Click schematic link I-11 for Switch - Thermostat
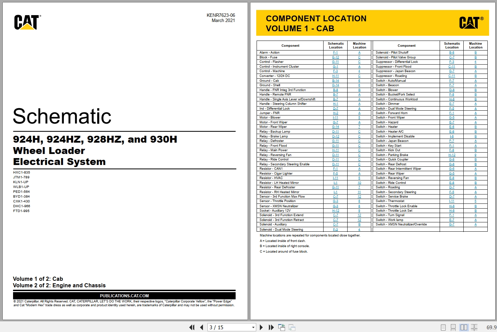This screenshot has height=332, width=497. 452,201
